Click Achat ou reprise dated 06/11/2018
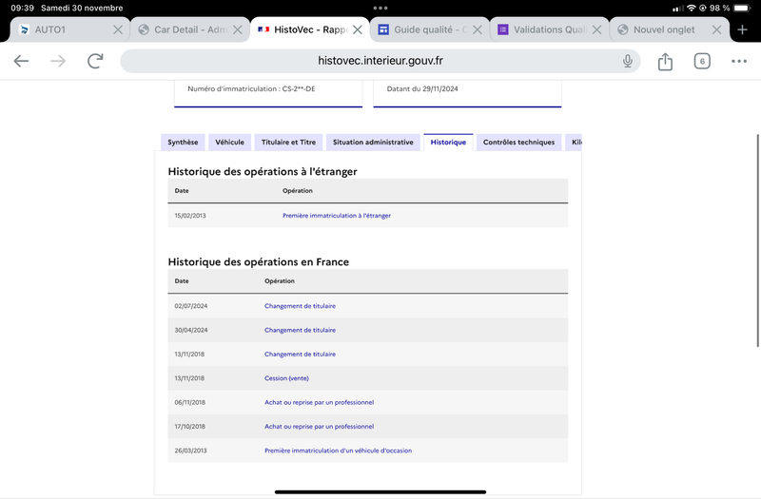 (x=319, y=402)
